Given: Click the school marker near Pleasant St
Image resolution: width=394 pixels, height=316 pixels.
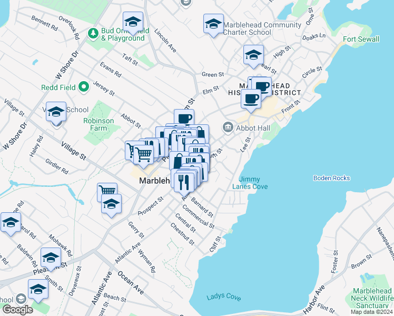Looking at the screenshot, I should [51, 258].
